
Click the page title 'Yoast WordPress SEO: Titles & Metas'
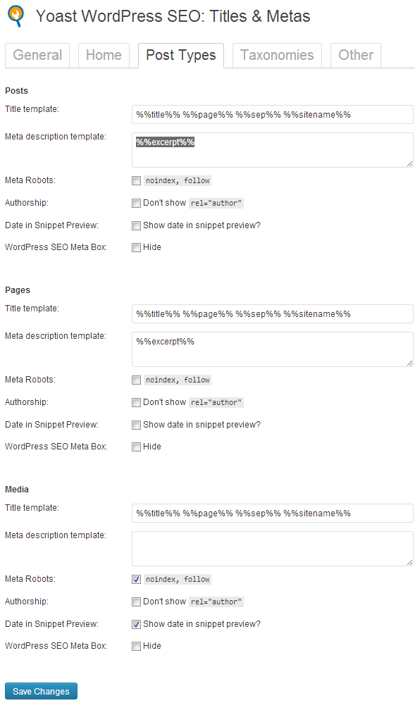pos(173,16)
